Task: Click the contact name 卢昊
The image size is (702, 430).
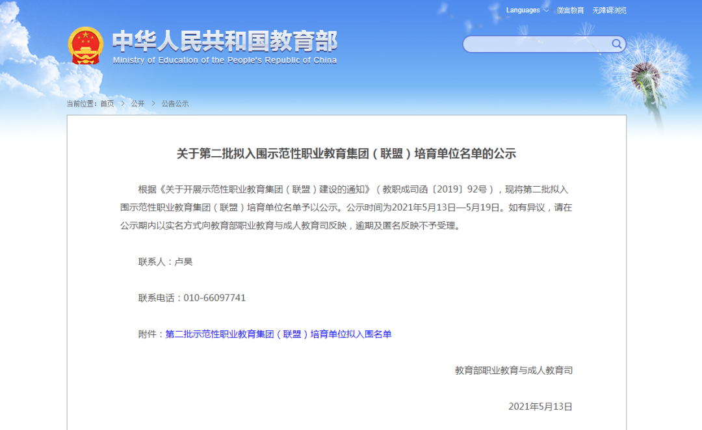Action: (183, 262)
